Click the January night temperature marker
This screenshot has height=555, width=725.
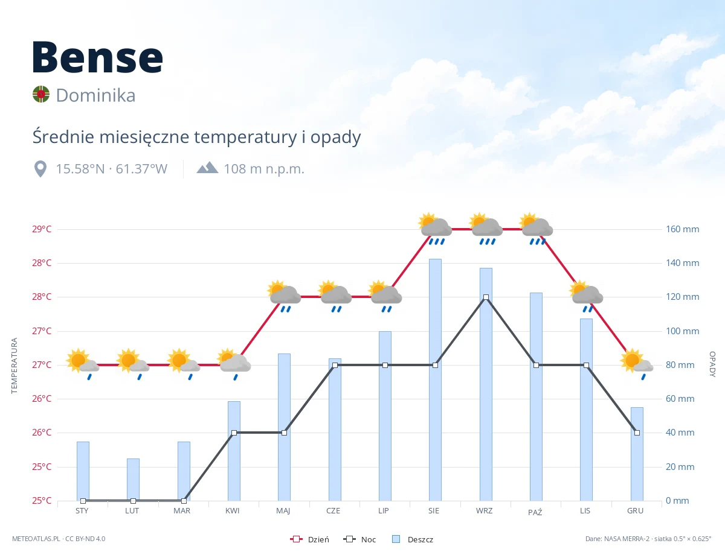(83, 501)
